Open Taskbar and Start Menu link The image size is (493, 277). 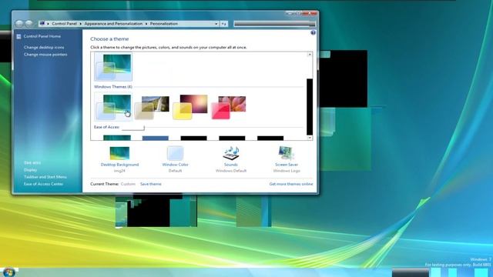[45, 177]
